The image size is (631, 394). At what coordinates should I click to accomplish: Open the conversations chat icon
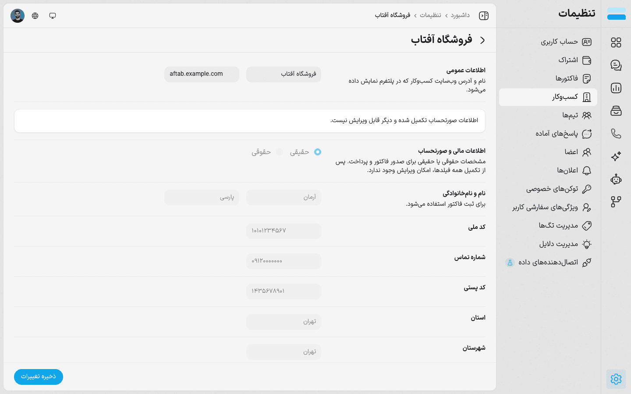(x=616, y=65)
